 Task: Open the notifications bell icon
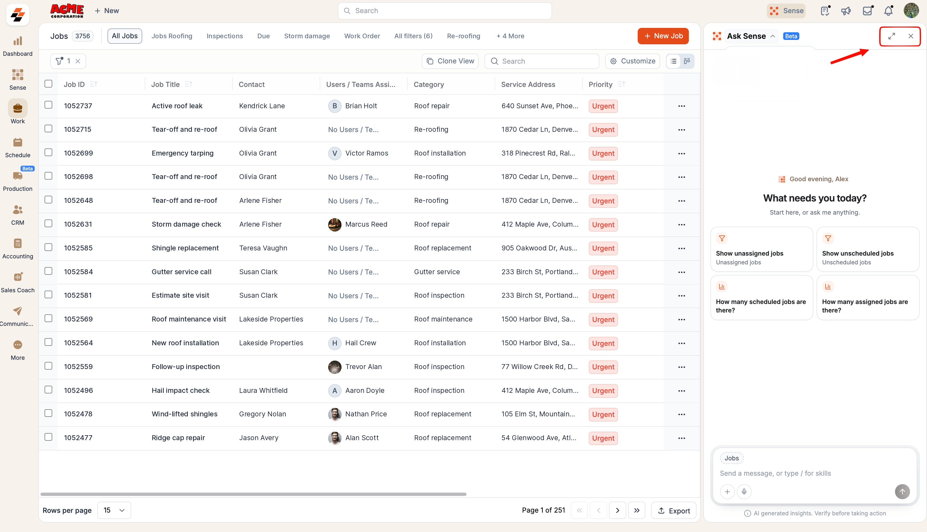(888, 11)
